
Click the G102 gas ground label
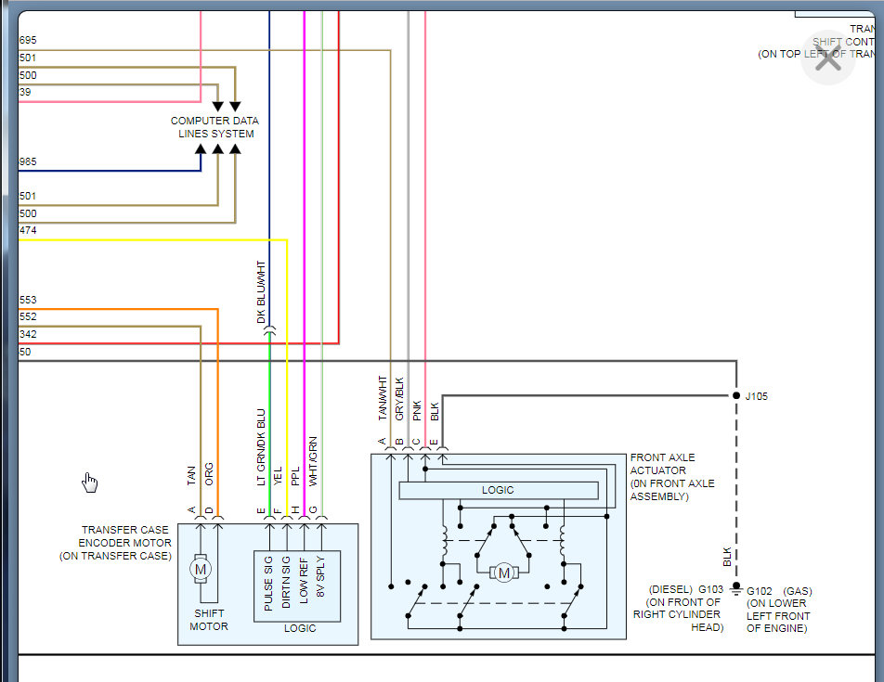[760, 591]
